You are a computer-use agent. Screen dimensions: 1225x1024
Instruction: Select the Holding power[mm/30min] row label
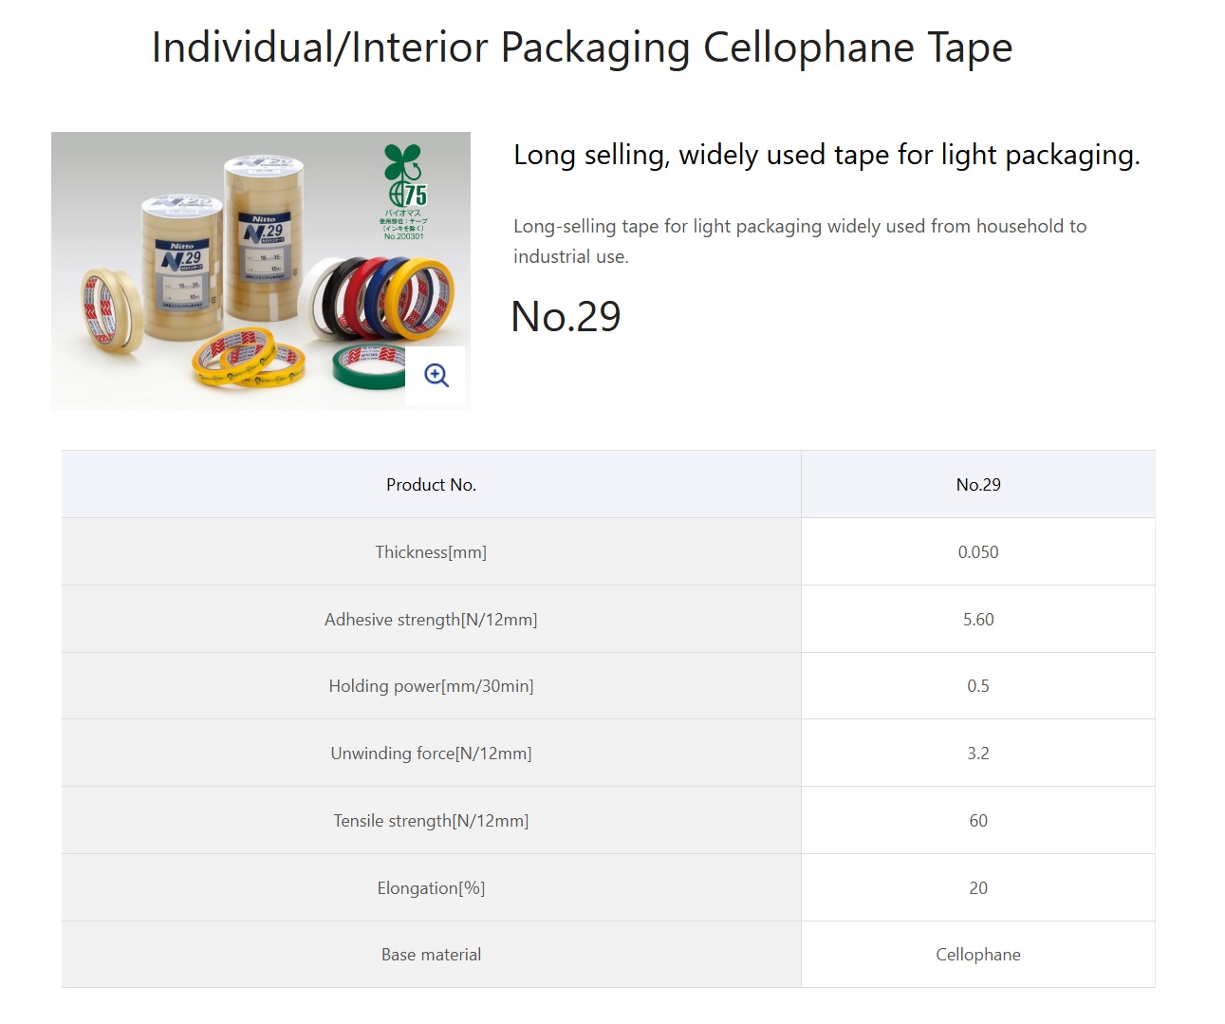click(431, 685)
